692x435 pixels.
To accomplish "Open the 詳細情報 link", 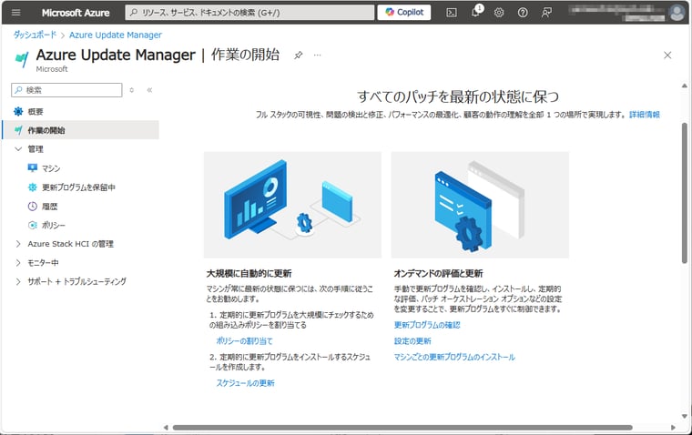I will 645,115.
